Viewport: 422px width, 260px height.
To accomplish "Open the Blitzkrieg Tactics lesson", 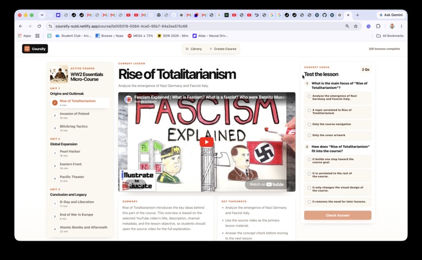I will [x=80, y=128].
